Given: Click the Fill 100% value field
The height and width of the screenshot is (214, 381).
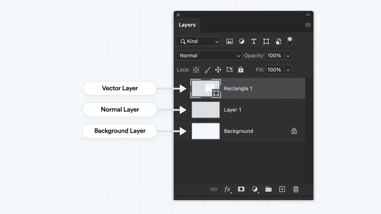Looking at the screenshot, I should pyautogui.click(x=275, y=70).
